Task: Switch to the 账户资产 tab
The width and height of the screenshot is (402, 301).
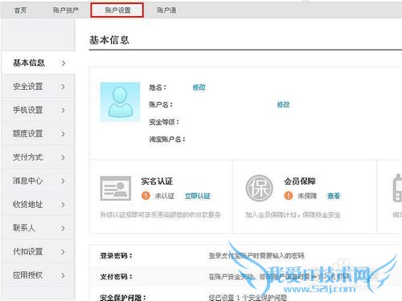Action: [66, 10]
